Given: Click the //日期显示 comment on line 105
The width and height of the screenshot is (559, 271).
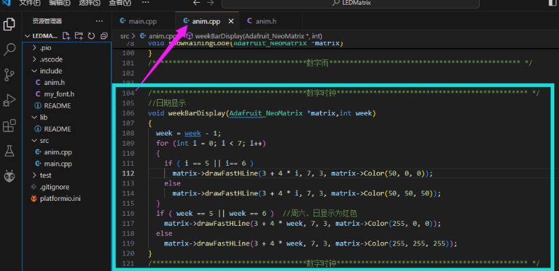Looking at the screenshot, I should (167, 103).
